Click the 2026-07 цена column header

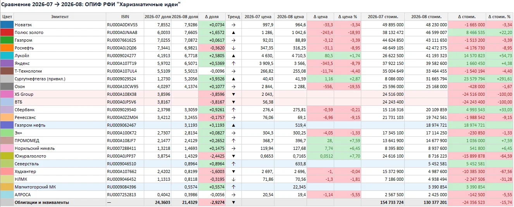[x=258, y=17]
